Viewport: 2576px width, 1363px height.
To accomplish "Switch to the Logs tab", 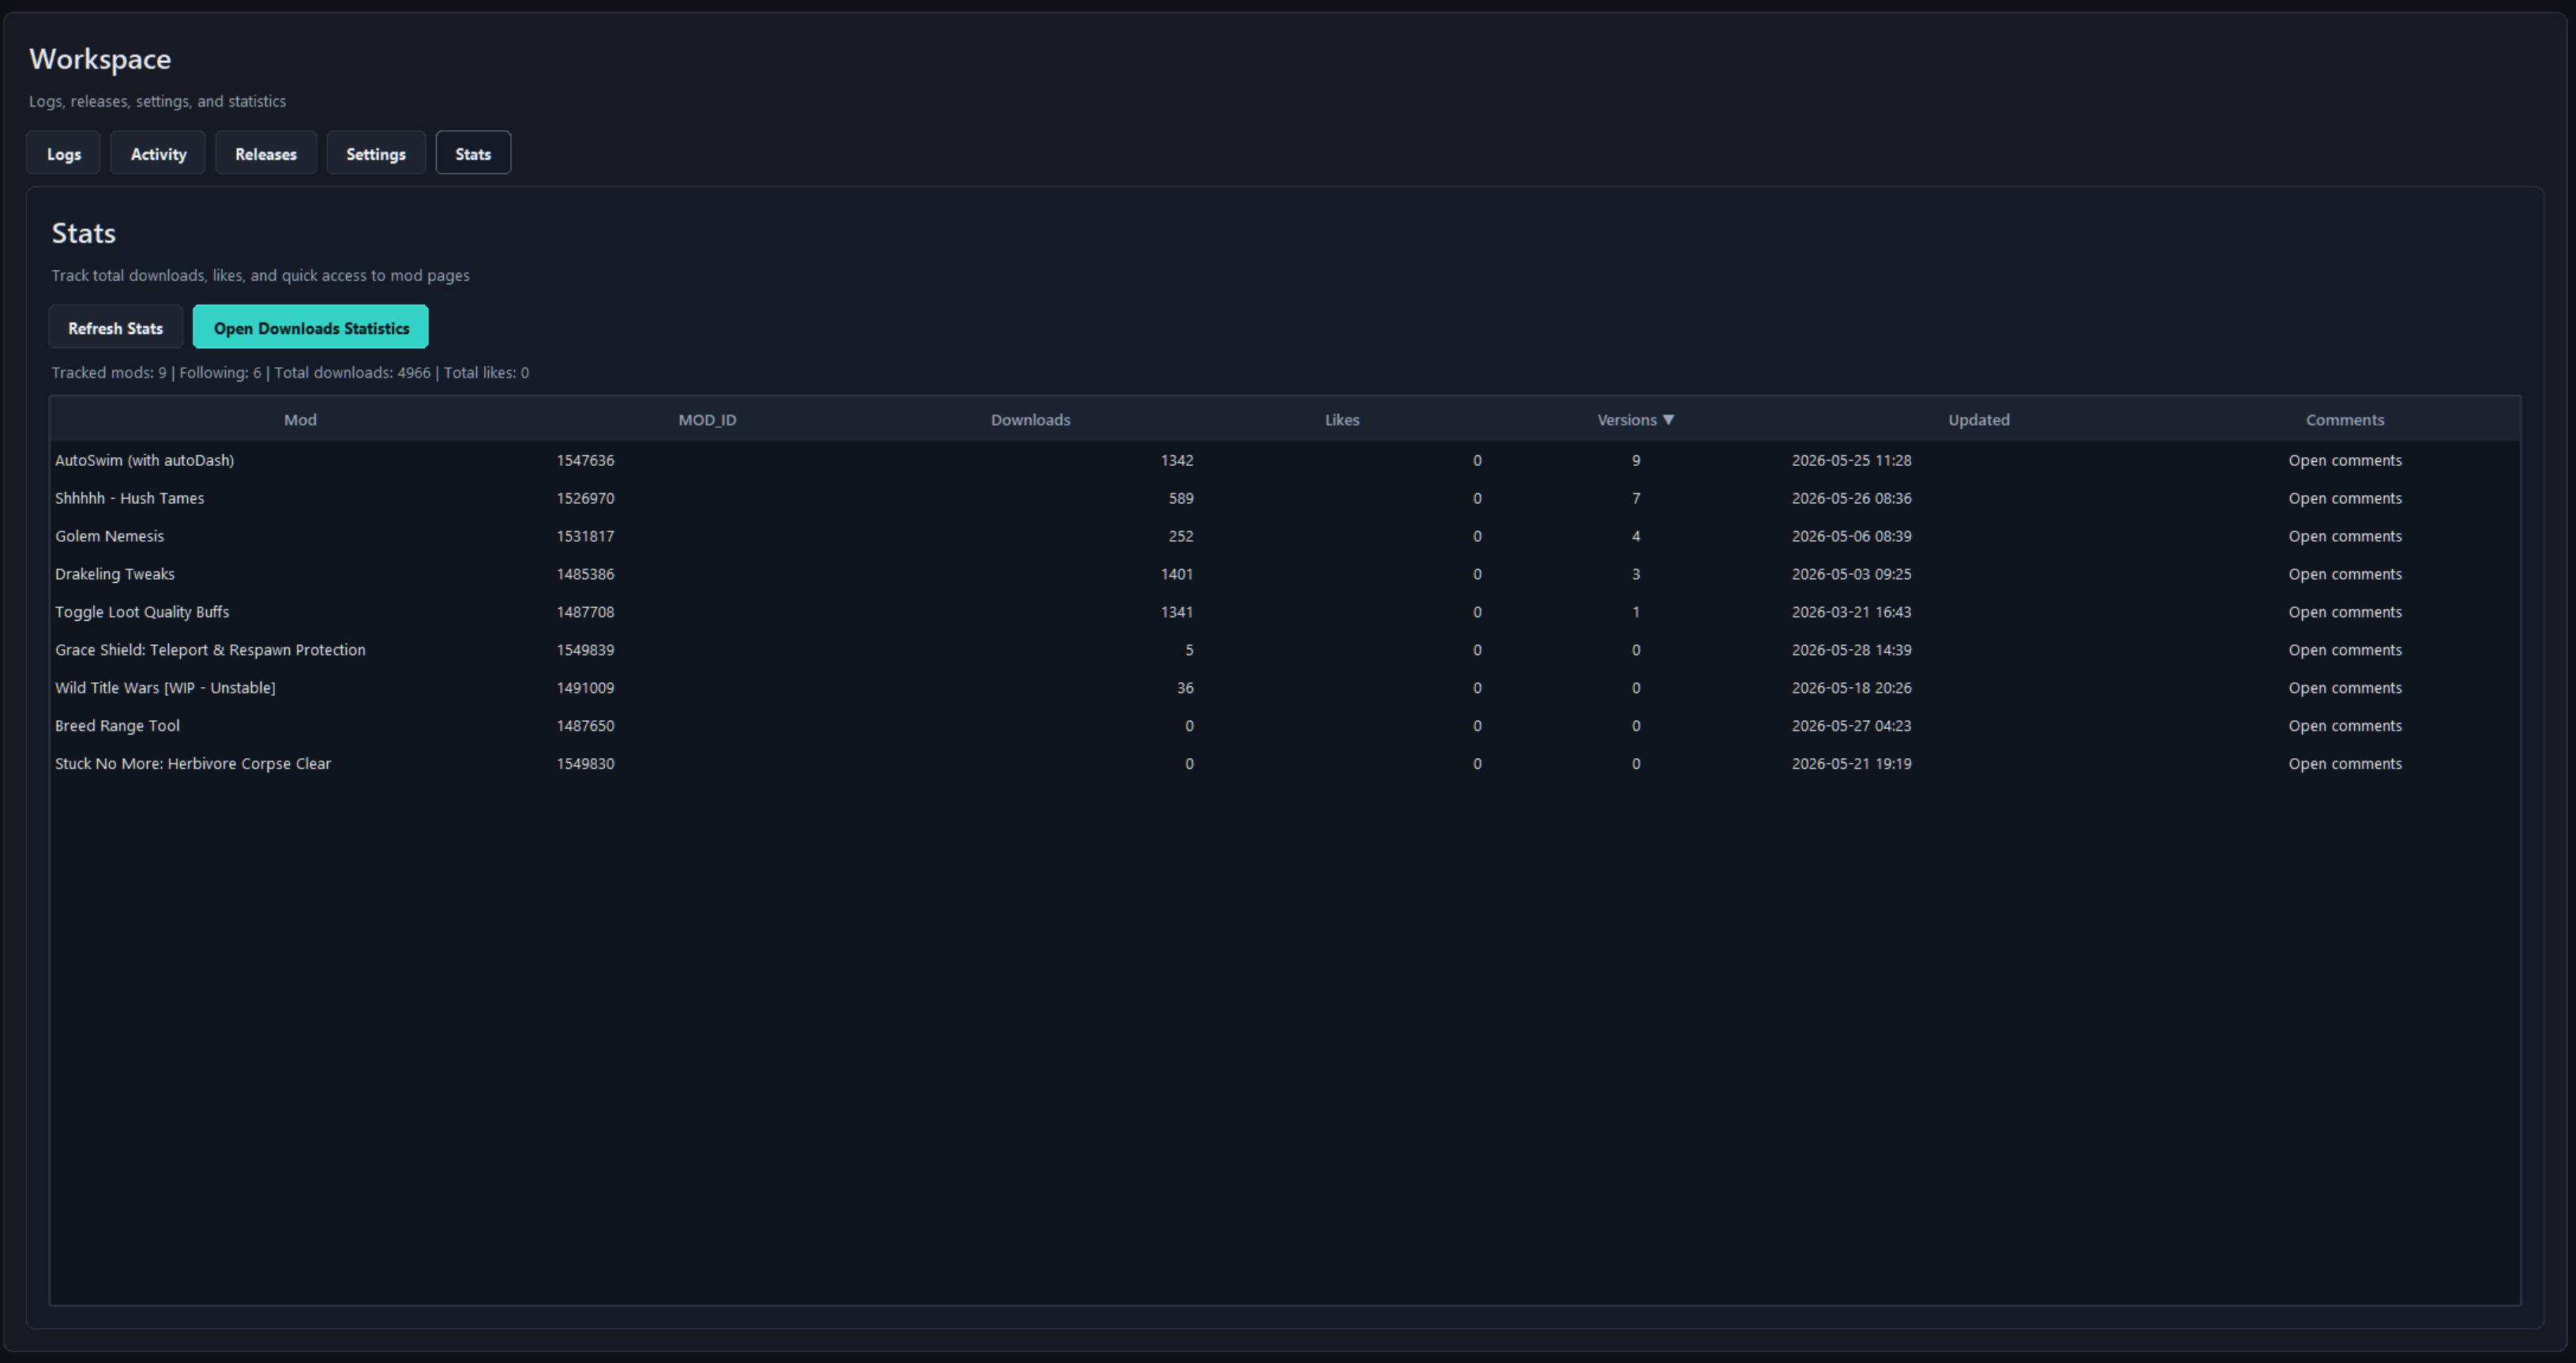I will click(x=63, y=153).
